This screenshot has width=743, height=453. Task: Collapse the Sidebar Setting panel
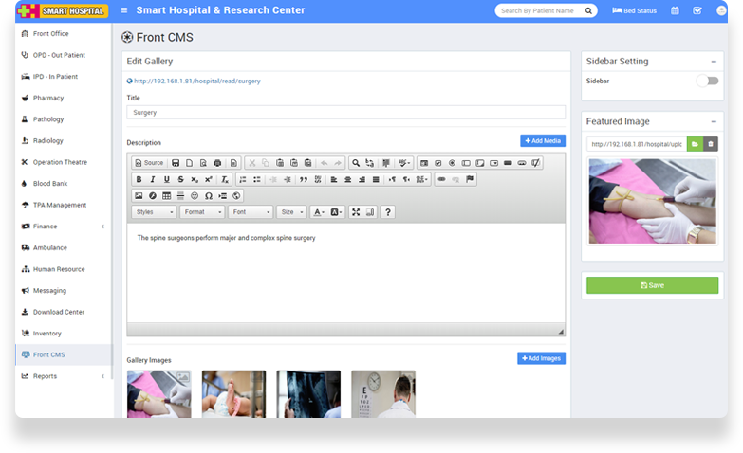tap(713, 62)
